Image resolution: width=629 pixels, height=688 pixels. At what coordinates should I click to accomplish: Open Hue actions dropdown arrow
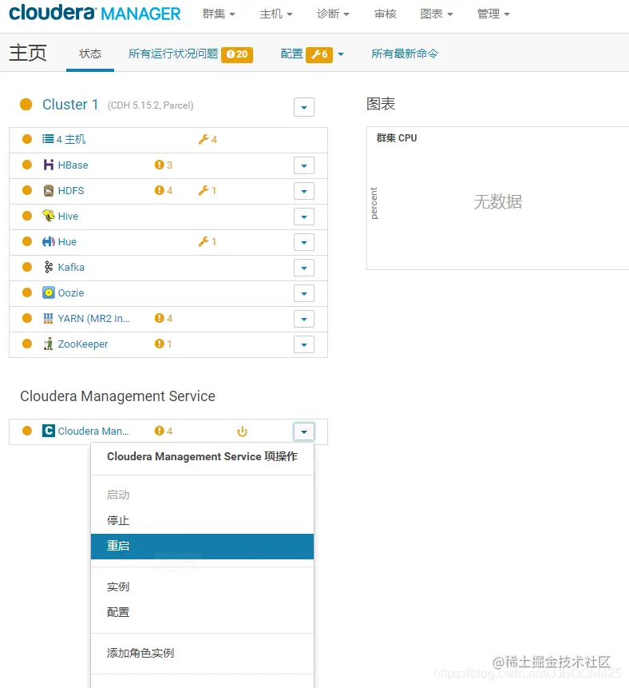tap(304, 242)
